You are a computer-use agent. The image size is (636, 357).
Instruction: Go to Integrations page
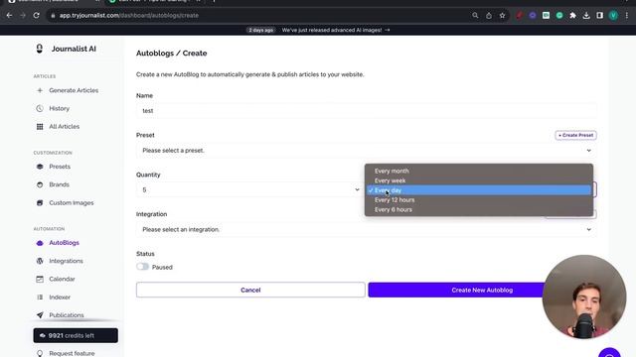pyautogui.click(x=67, y=261)
